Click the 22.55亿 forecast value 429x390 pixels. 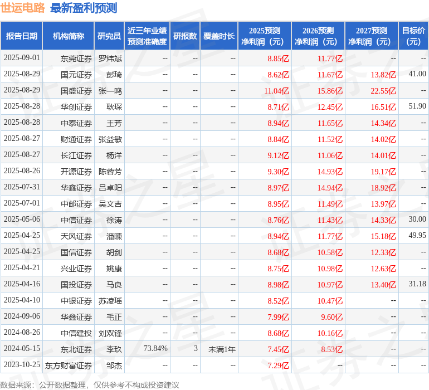tap(383, 91)
